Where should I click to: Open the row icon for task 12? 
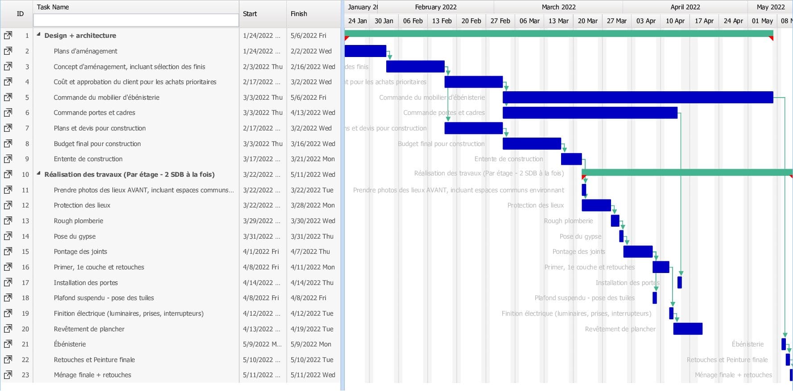coord(8,205)
